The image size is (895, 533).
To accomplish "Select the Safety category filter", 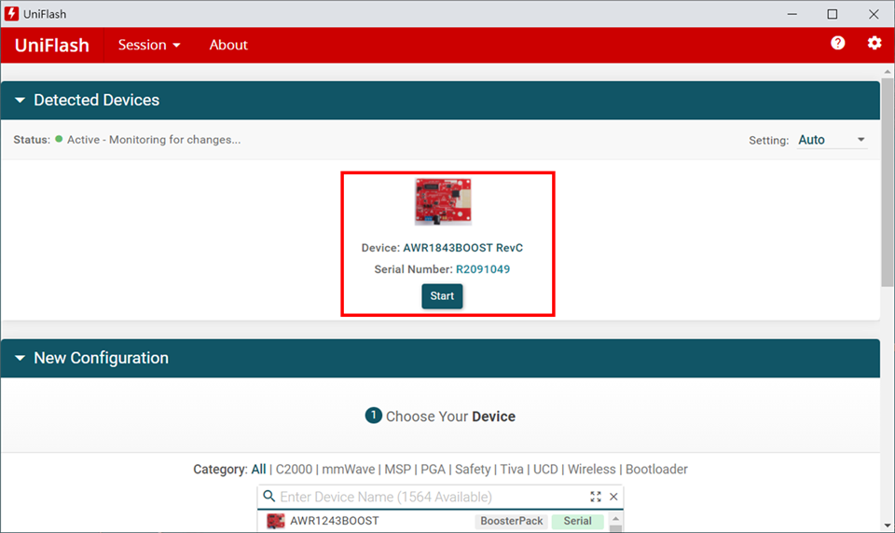I will pyautogui.click(x=473, y=469).
